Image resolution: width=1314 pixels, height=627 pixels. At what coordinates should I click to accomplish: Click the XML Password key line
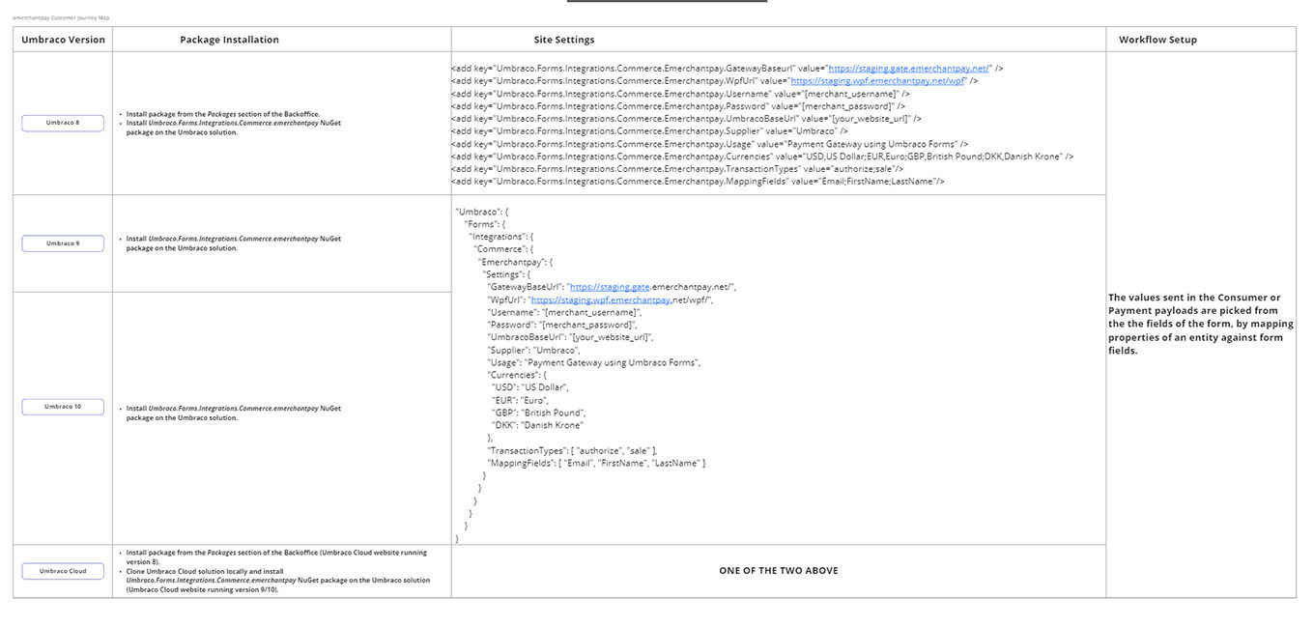678,106
